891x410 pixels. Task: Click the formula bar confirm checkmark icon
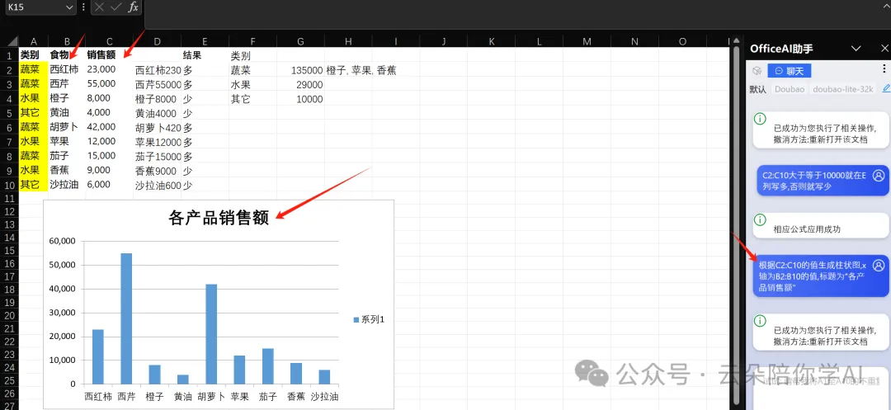(x=116, y=7)
